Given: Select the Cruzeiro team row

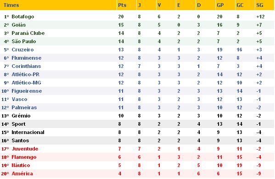Looking at the screenshot, I should coord(137,50).
